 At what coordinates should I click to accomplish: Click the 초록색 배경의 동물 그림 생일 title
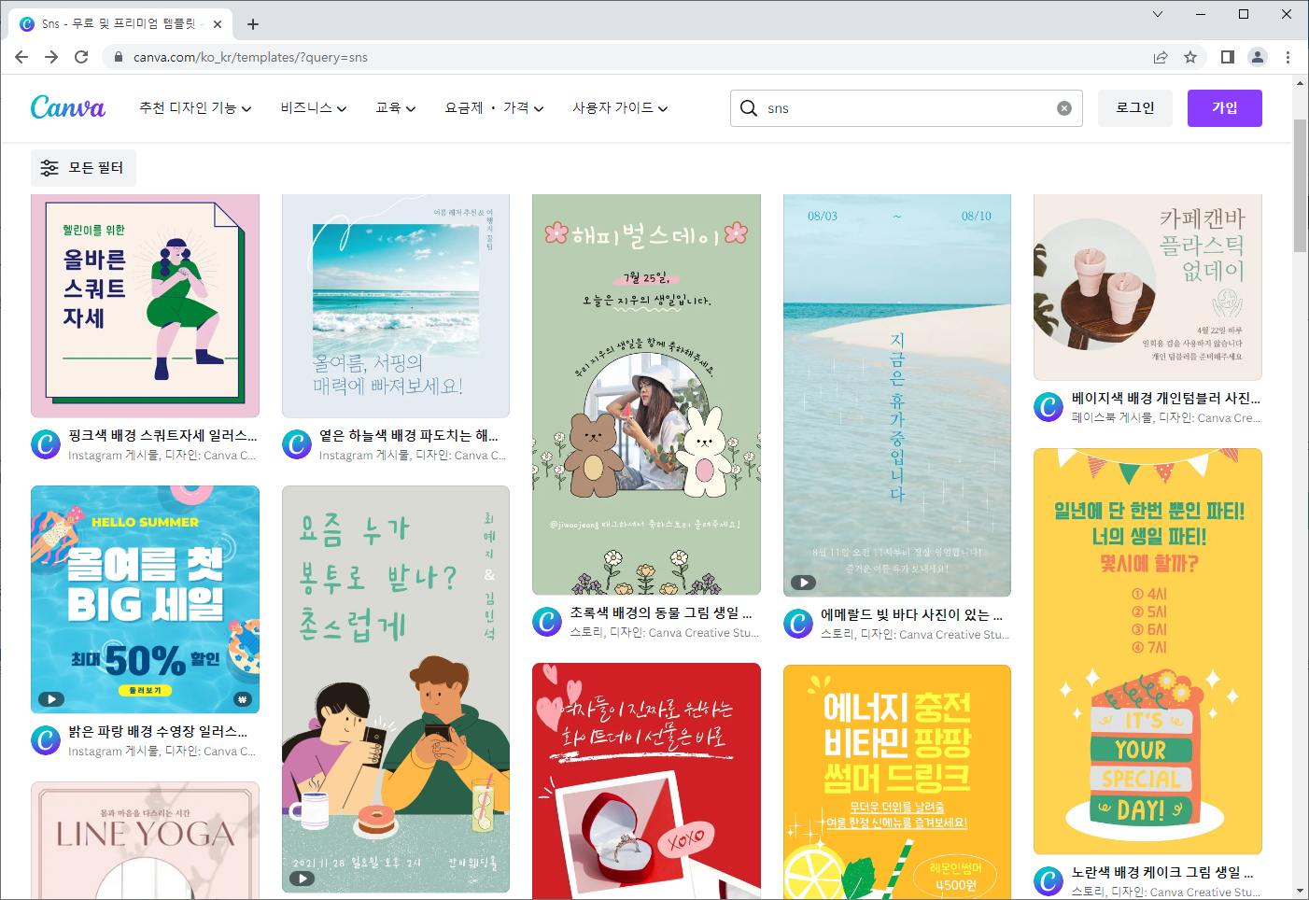click(x=661, y=612)
